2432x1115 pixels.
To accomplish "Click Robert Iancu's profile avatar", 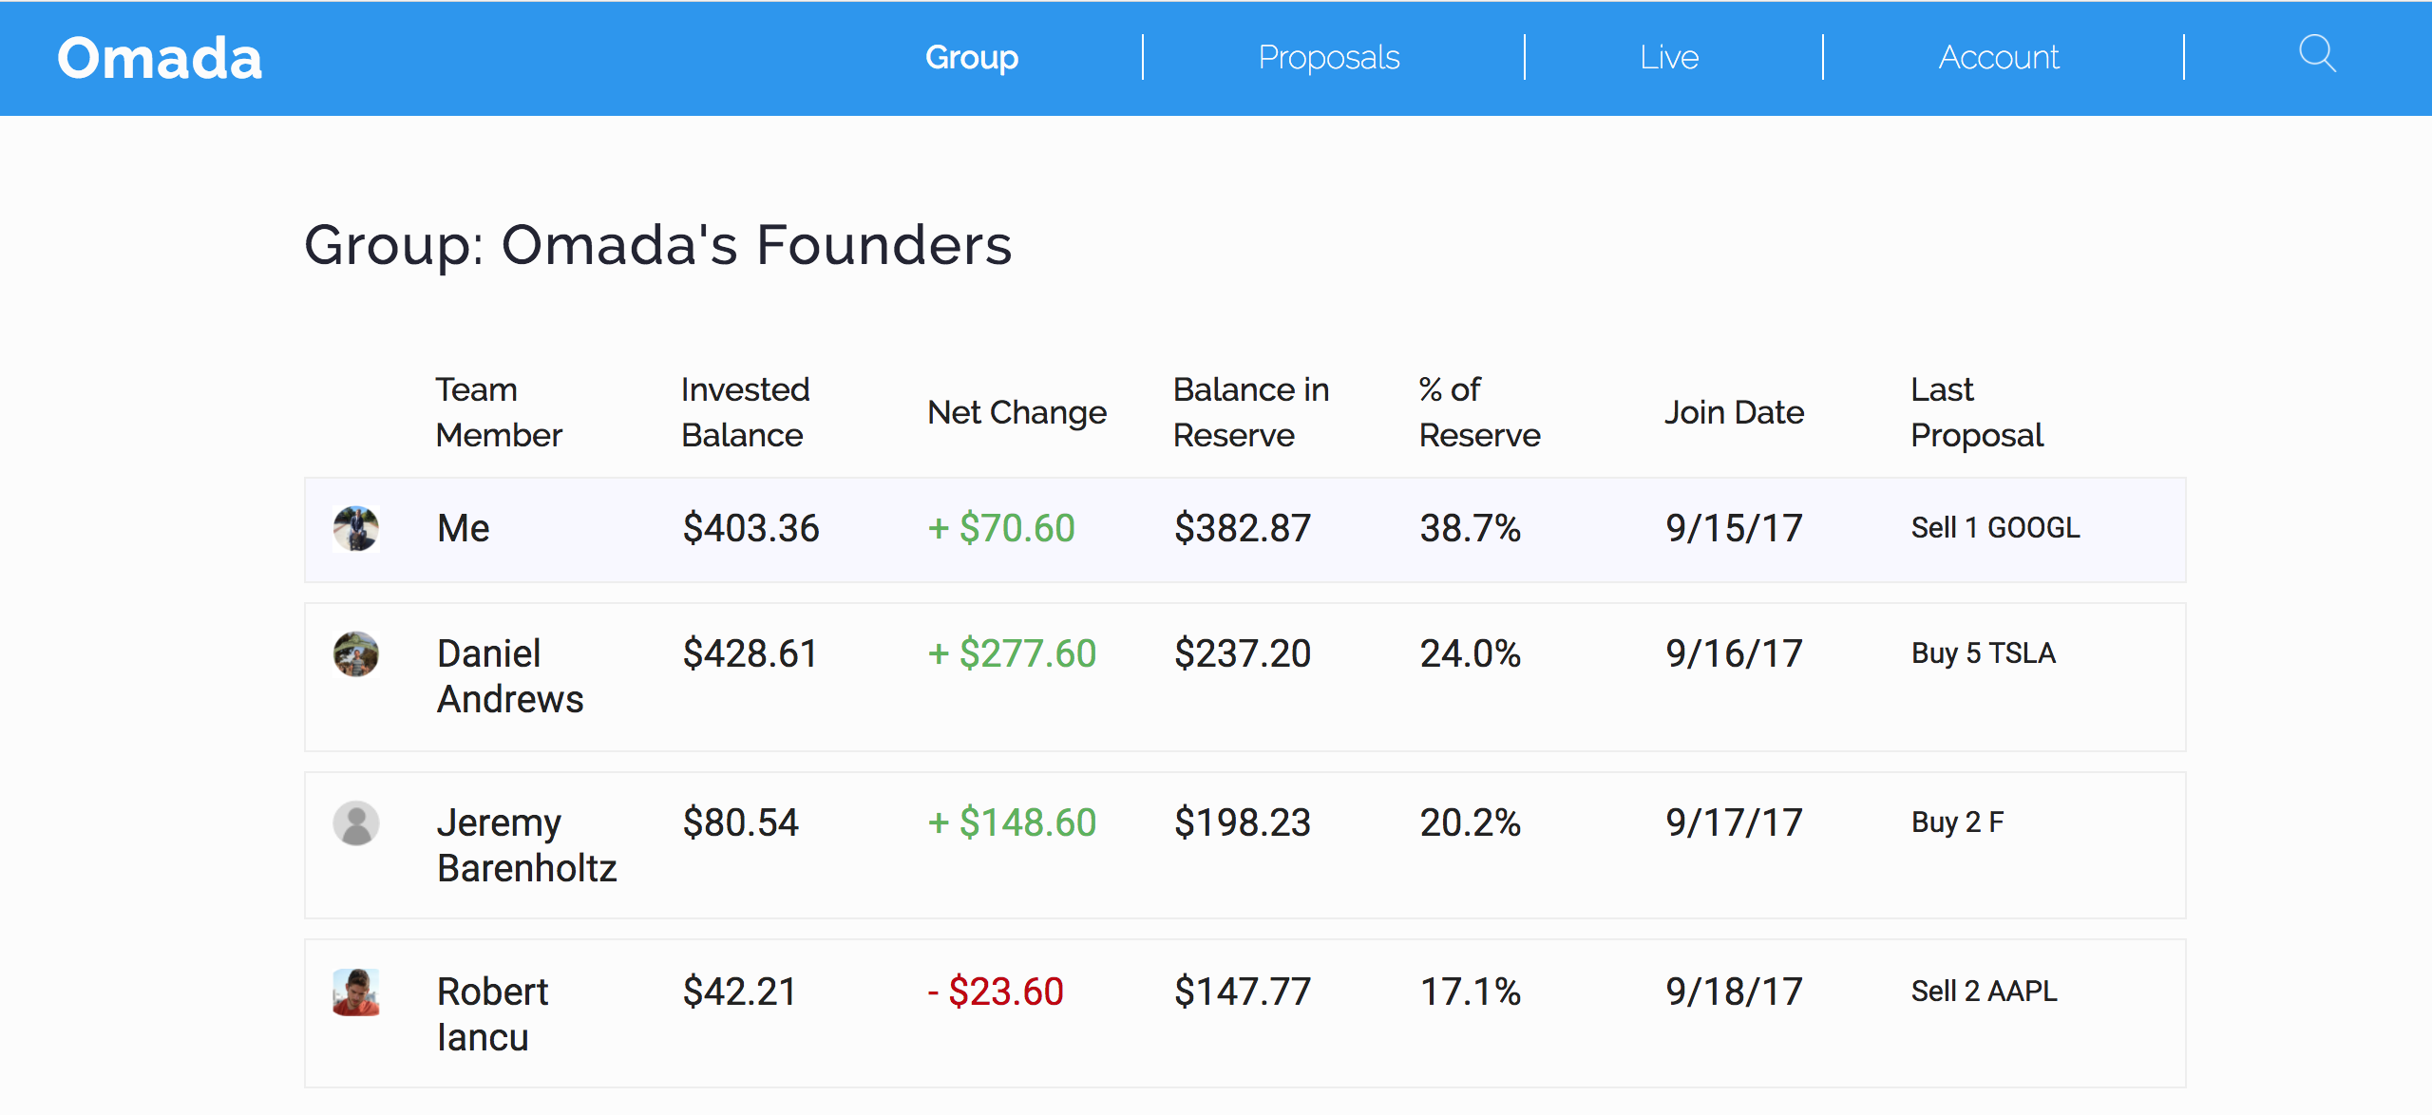I will [356, 992].
